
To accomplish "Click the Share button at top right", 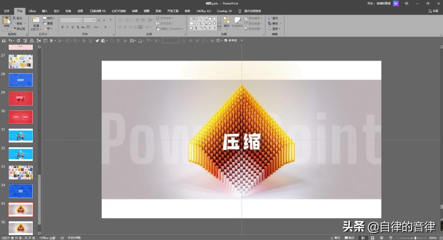I will pyautogui.click(x=433, y=11).
